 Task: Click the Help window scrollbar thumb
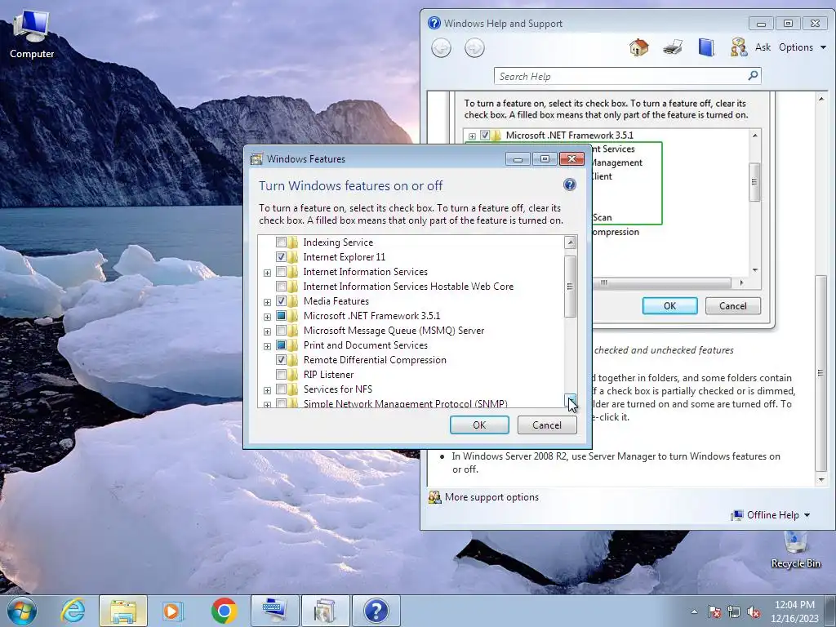820,372
